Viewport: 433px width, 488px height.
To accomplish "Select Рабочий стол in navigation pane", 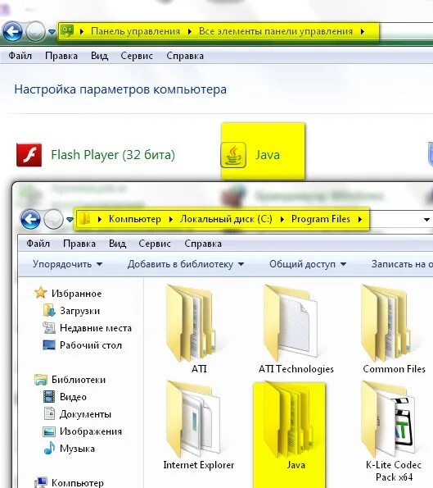I will point(91,345).
